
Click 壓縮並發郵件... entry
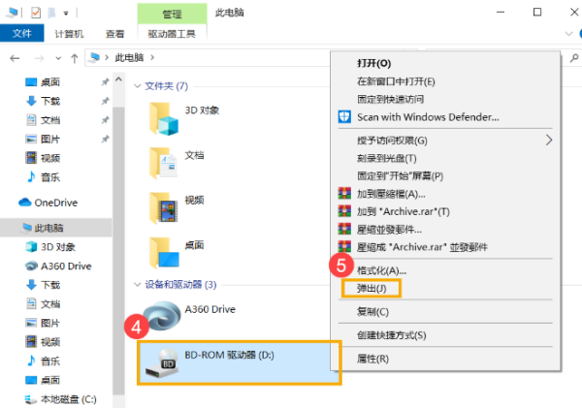point(389,230)
